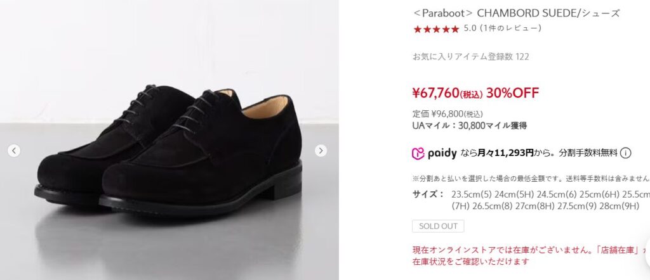Select size 23.5cm(5)

470,194
